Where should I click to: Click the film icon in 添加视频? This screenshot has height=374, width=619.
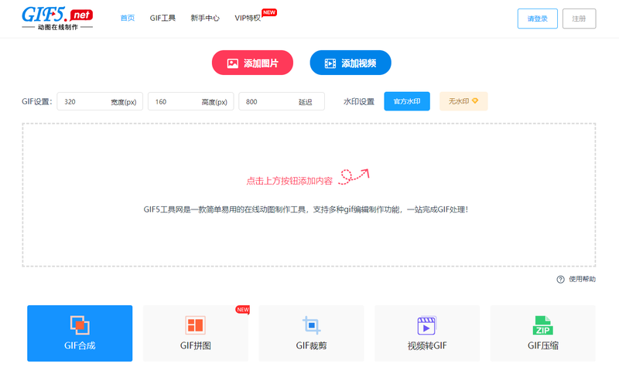(330, 63)
